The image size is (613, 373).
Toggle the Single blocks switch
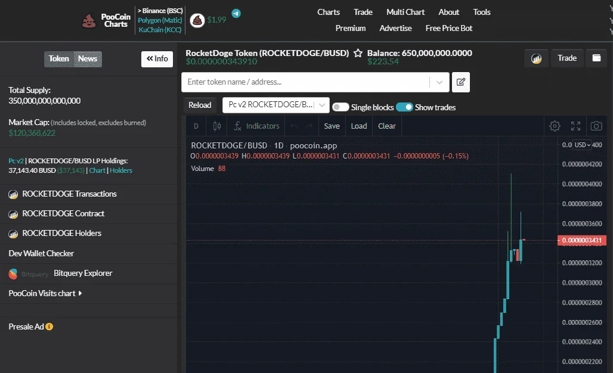pyautogui.click(x=340, y=107)
